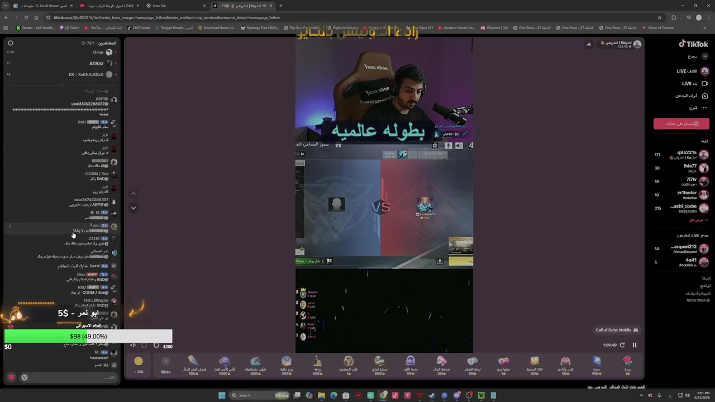Open the Windows Start menu

222,395
